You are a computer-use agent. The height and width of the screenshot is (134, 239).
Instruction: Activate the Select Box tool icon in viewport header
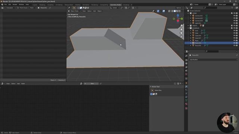[74, 8]
